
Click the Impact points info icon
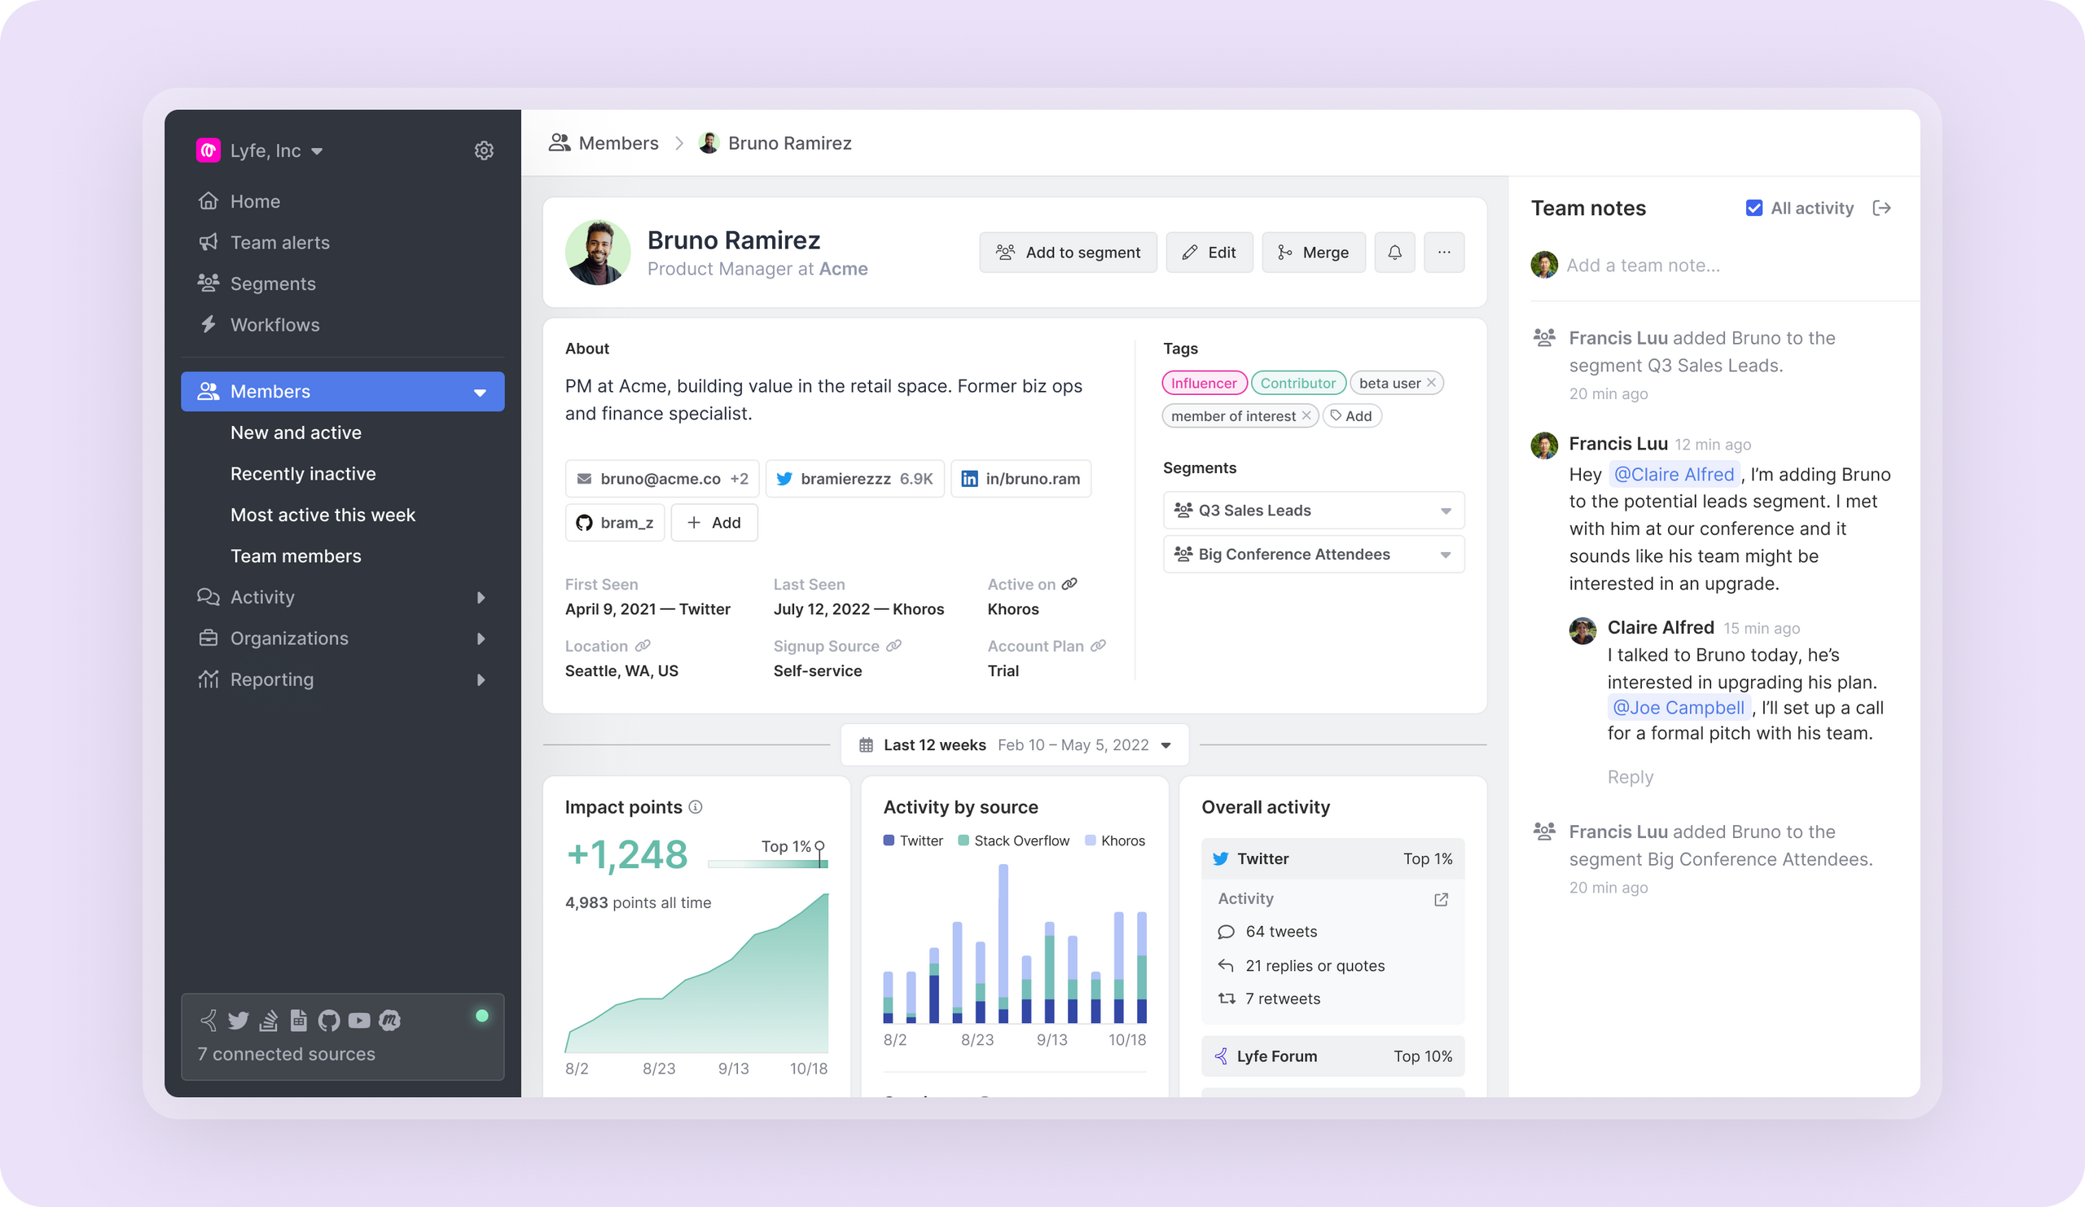pyautogui.click(x=696, y=806)
